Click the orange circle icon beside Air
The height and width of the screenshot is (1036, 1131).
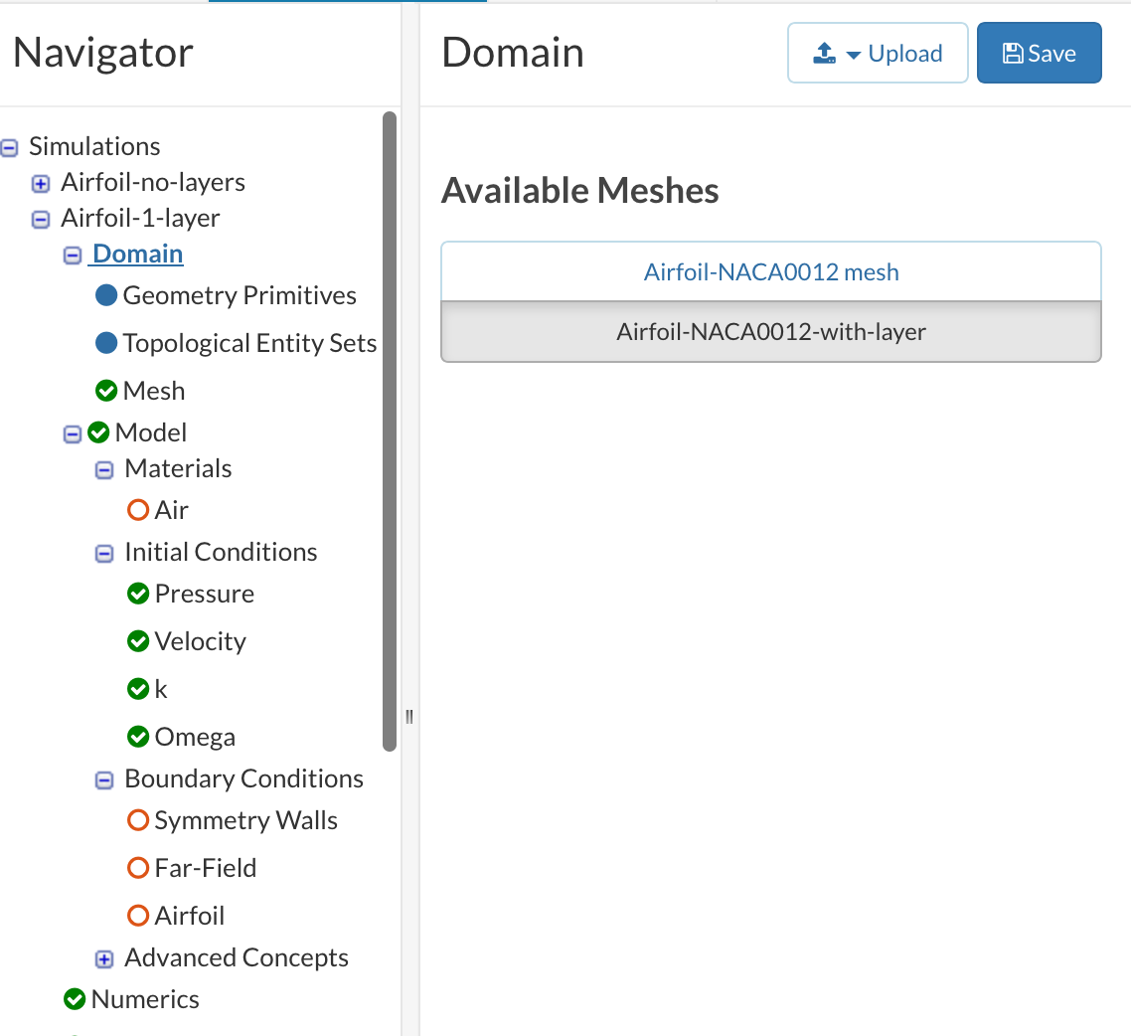point(138,510)
